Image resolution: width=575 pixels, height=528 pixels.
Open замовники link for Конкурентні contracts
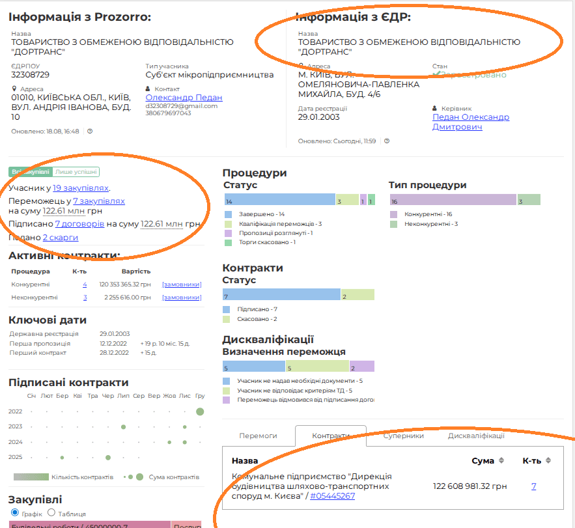tap(181, 285)
